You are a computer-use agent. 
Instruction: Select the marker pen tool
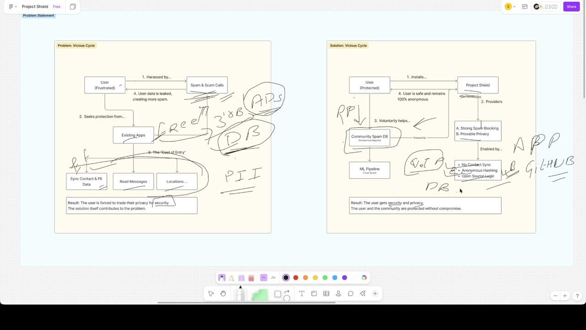[x=222, y=277]
